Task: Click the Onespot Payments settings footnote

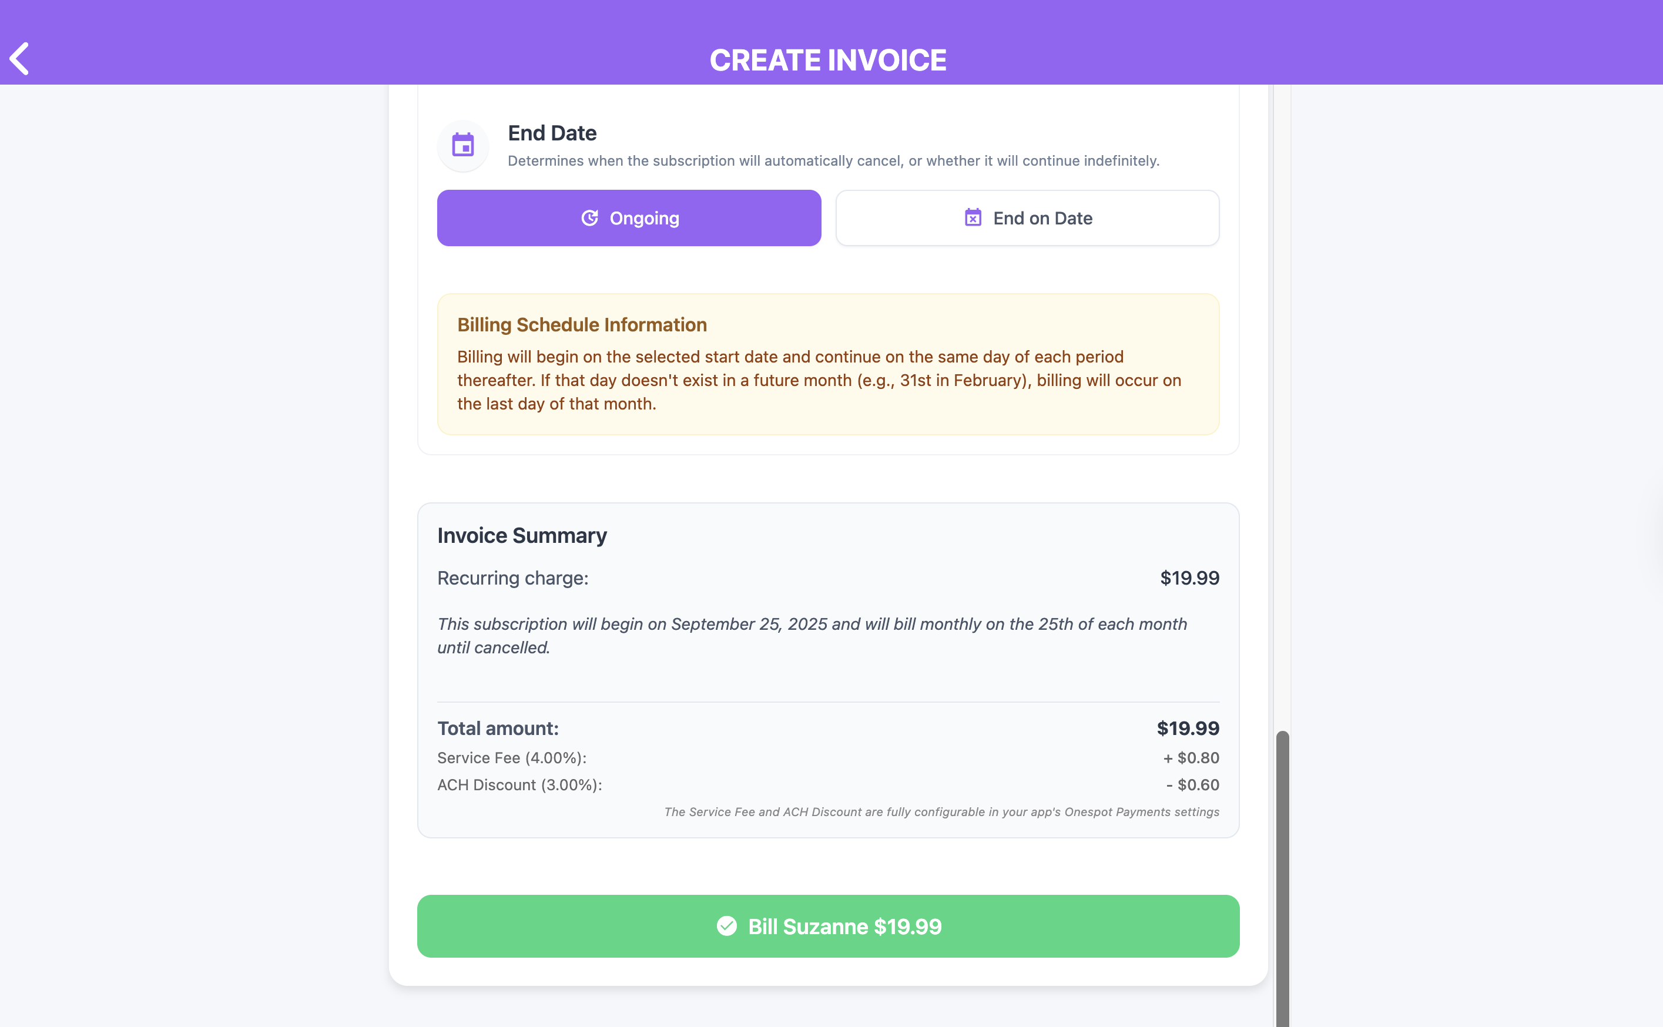Action: click(941, 813)
